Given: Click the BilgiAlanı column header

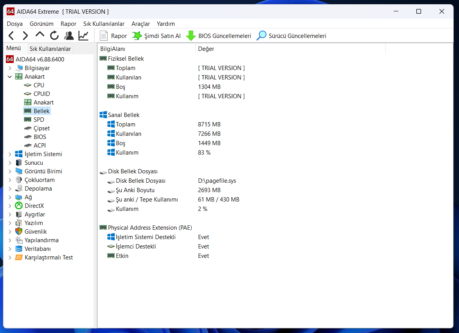Looking at the screenshot, I should pos(146,49).
